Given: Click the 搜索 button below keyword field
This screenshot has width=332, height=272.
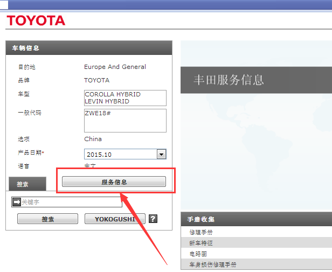Looking at the screenshot, I should 47,219.
